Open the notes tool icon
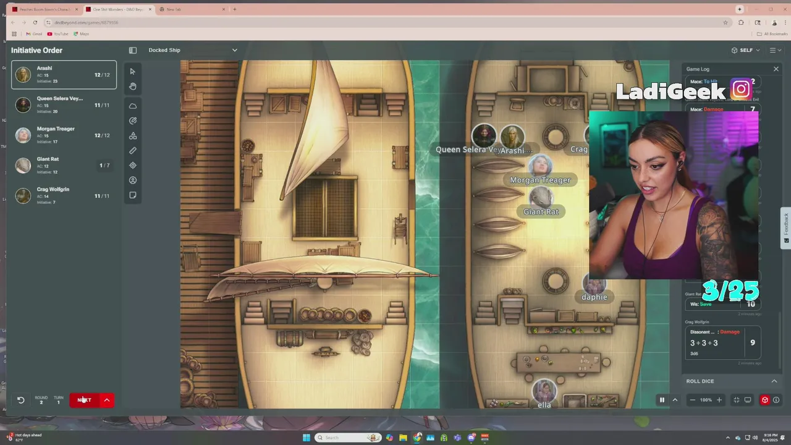Screen dimensions: 791x445 click(132, 195)
